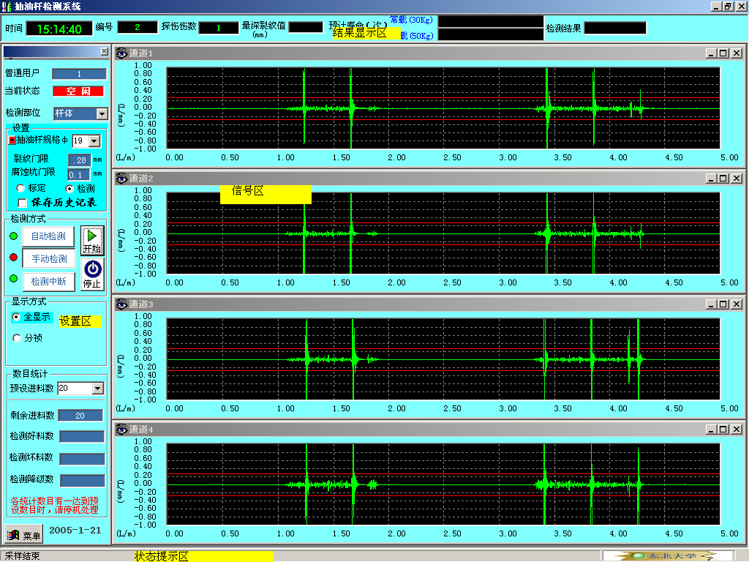Click the red icon beside 抽油杆规格
This screenshot has width=749, height=562.
click(12, 140)
